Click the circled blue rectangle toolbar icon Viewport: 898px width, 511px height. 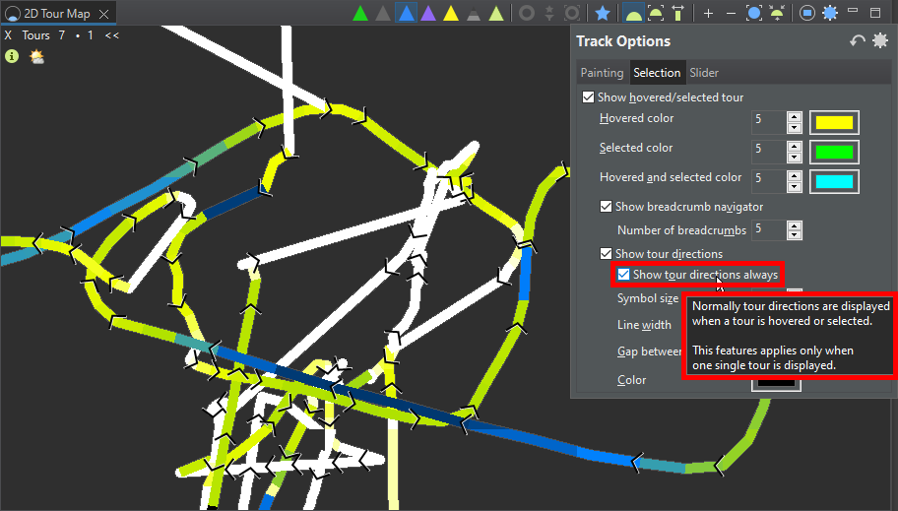(807, 13)
